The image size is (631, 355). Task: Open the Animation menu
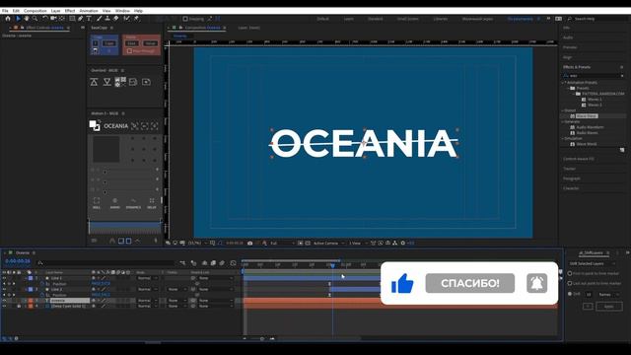tap(89, 11)
